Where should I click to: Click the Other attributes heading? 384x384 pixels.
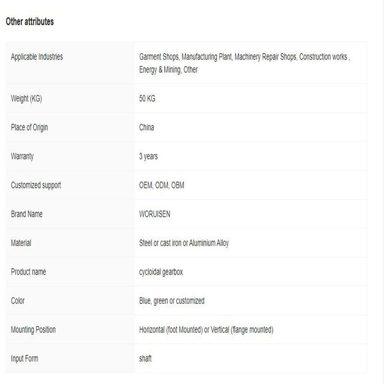[x=30, y=22]
